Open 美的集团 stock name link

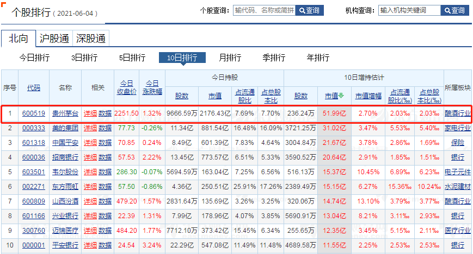(x=65, y=128)
